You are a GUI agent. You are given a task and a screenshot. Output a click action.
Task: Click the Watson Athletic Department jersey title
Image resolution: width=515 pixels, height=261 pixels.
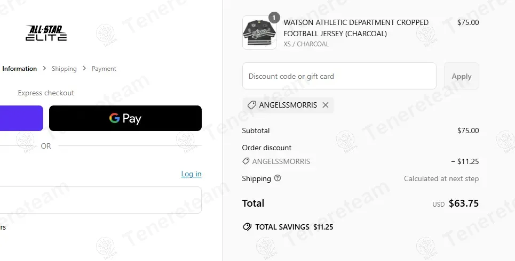tap(356, 28)
